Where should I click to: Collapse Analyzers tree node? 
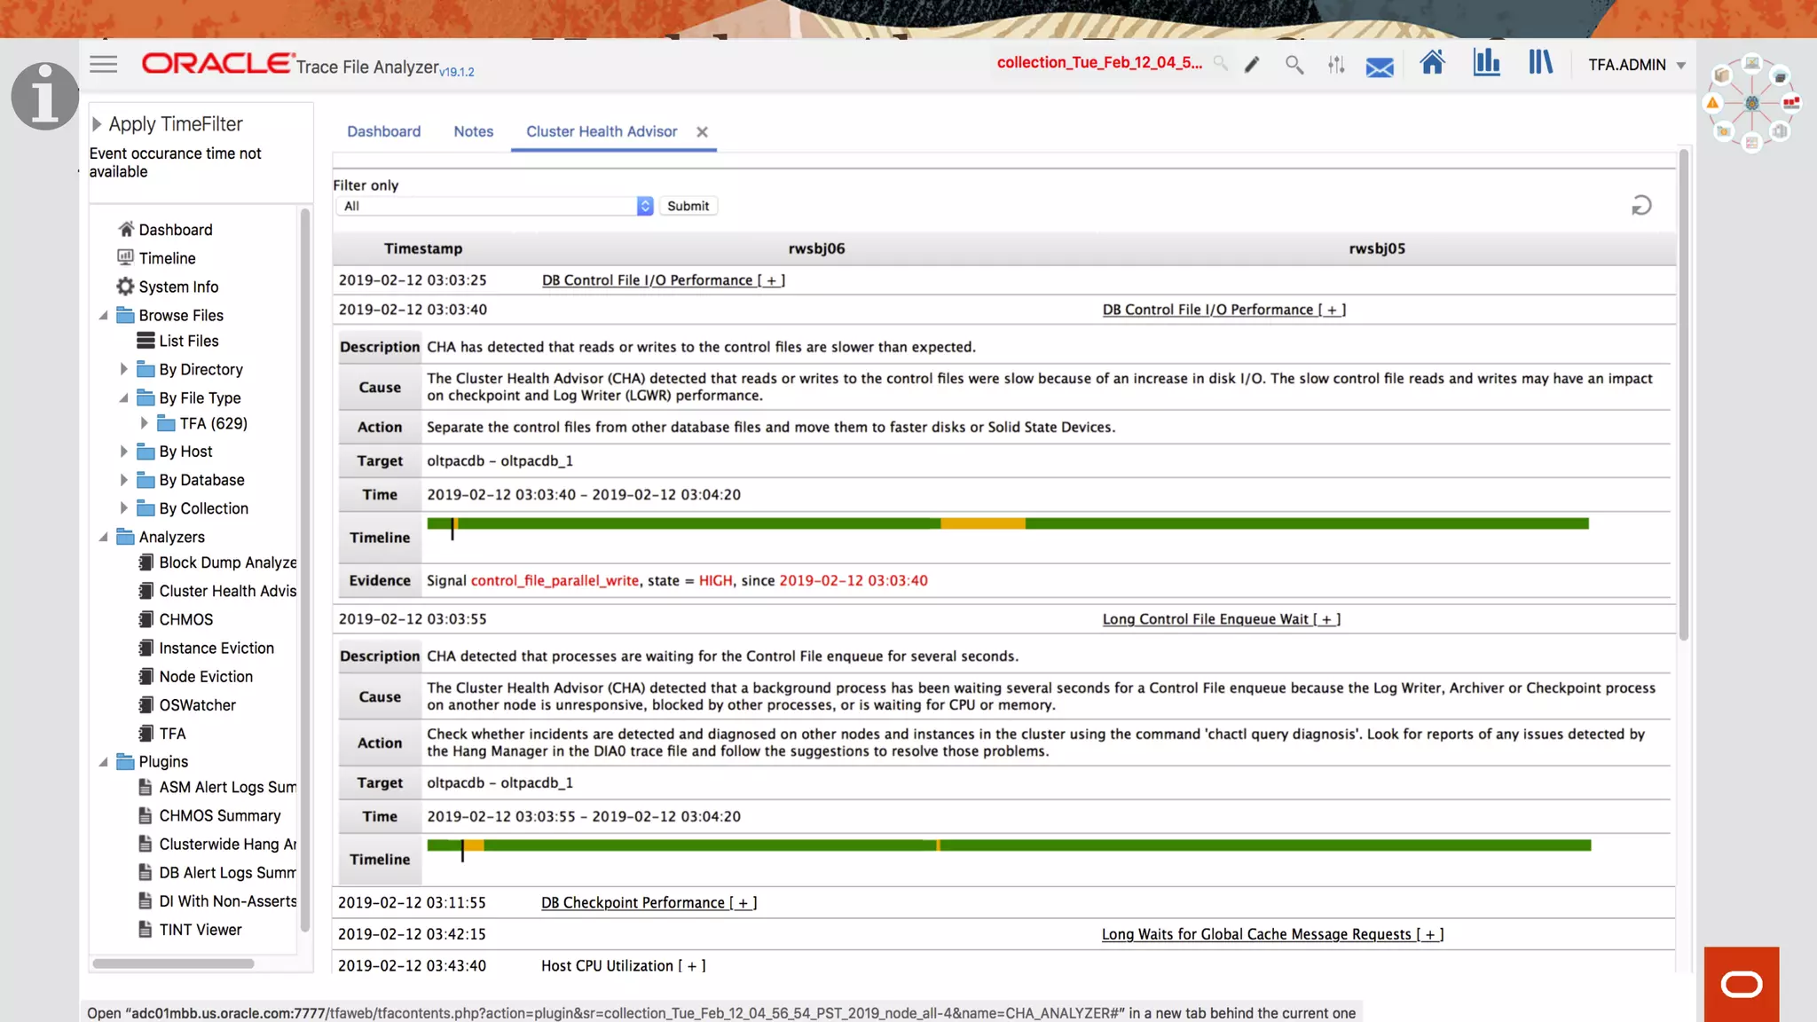[104, 537]
